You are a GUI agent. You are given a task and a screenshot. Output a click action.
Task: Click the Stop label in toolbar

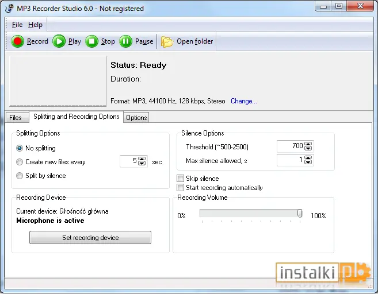(x=108, y=41)
